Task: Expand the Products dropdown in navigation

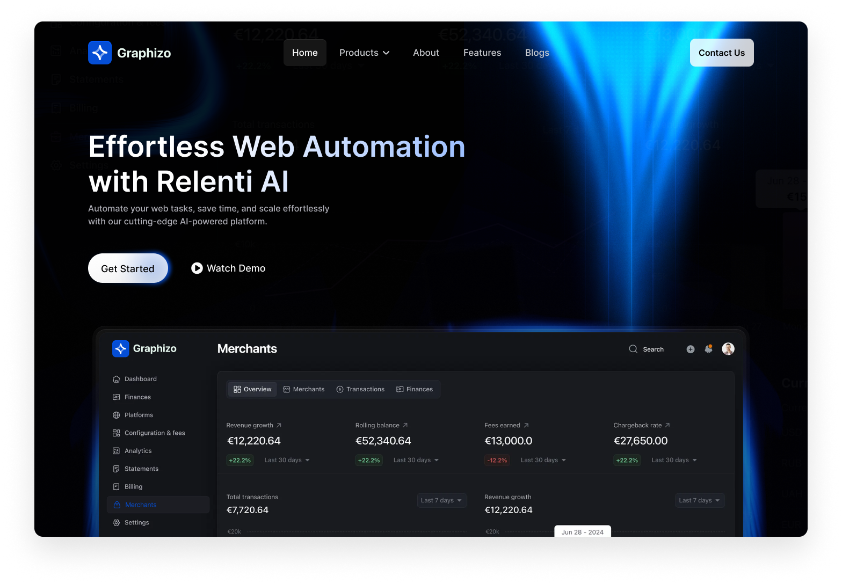Action: point(364,53)
